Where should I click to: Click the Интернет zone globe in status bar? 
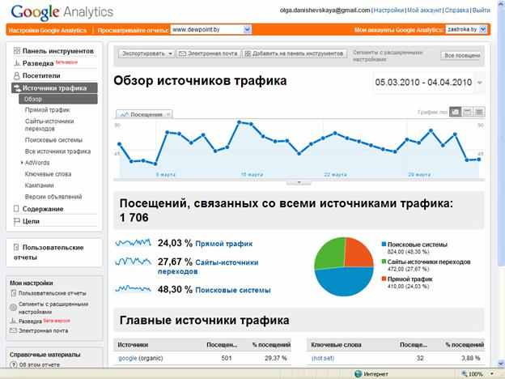pos(358,374)
